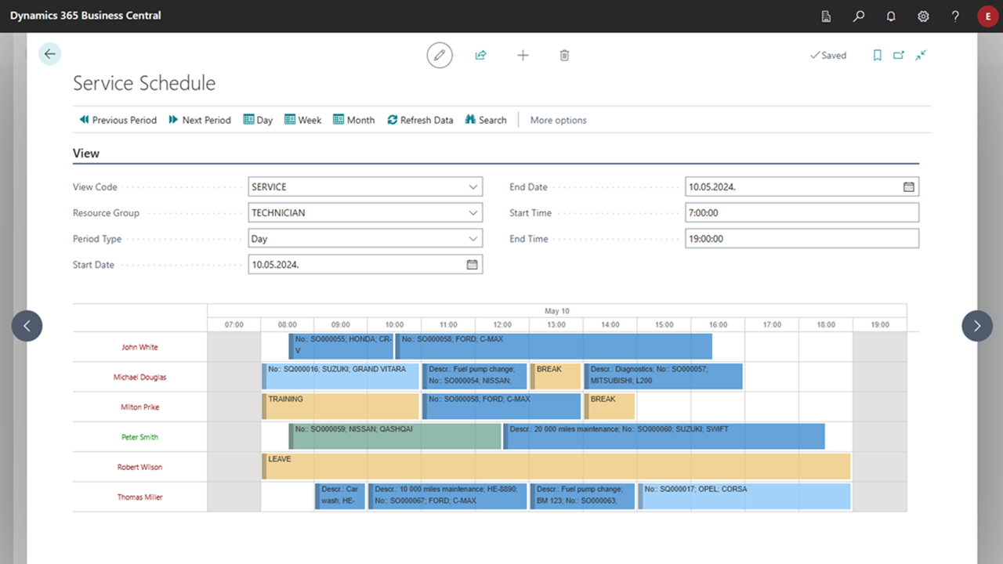Image resolution: width=1003 pixels, height=564 pixels.
Task: Click the May 10 date header
Action: (556, 311)
